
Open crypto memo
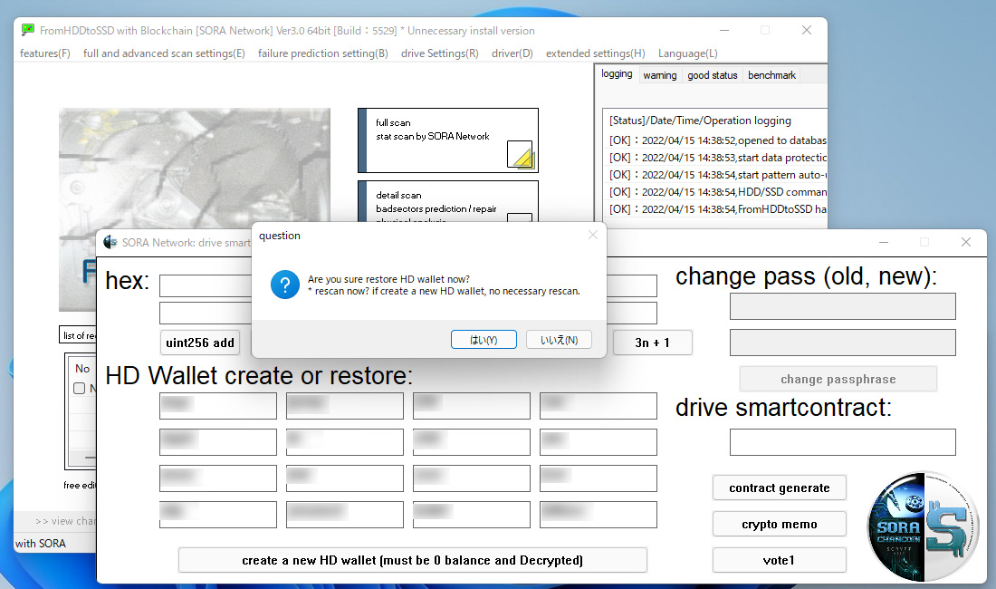780,524
